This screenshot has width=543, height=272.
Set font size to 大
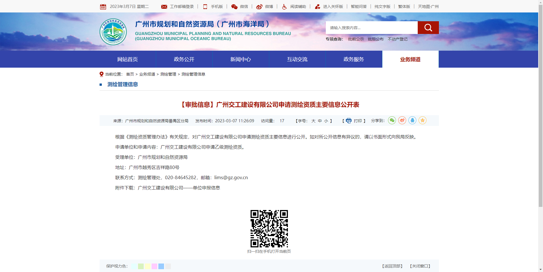click(313, 121)
